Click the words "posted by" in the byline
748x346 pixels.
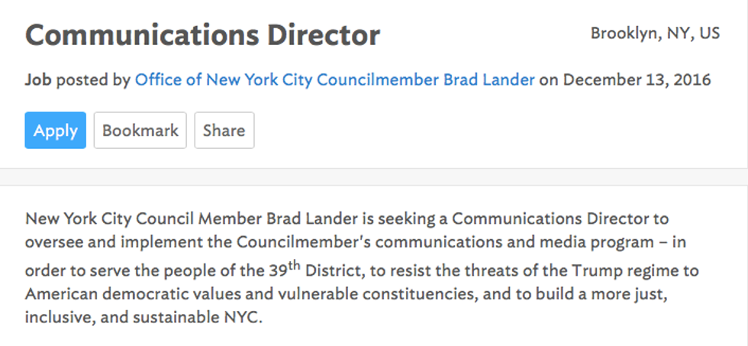coord(93,79)
